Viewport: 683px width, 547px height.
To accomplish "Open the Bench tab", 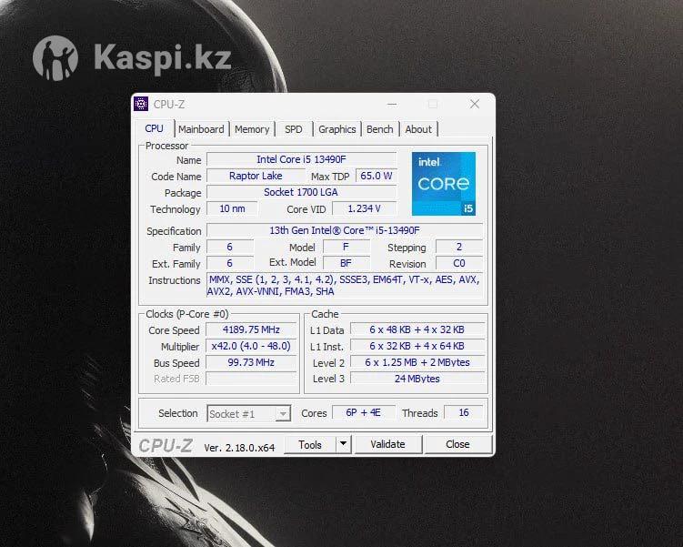I will pyautogui.click(x=380, y=129).
